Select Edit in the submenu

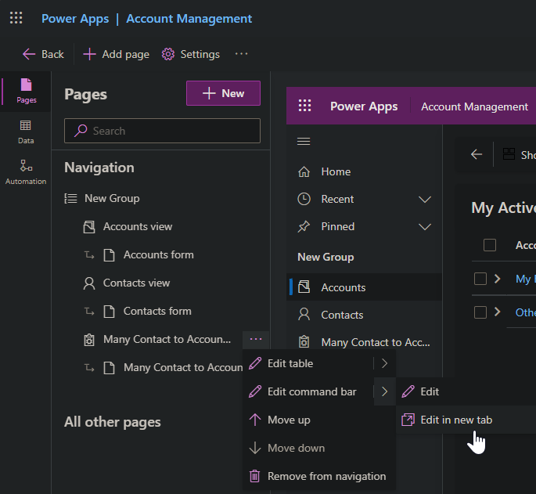pos(466,391)
